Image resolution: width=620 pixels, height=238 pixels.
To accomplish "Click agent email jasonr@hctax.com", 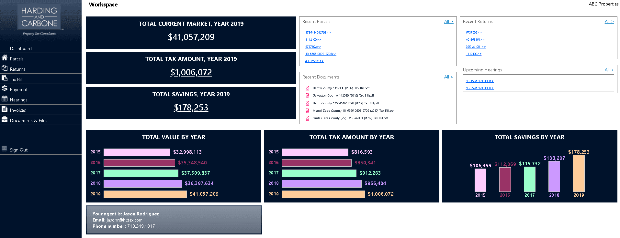I will [124, 220].
